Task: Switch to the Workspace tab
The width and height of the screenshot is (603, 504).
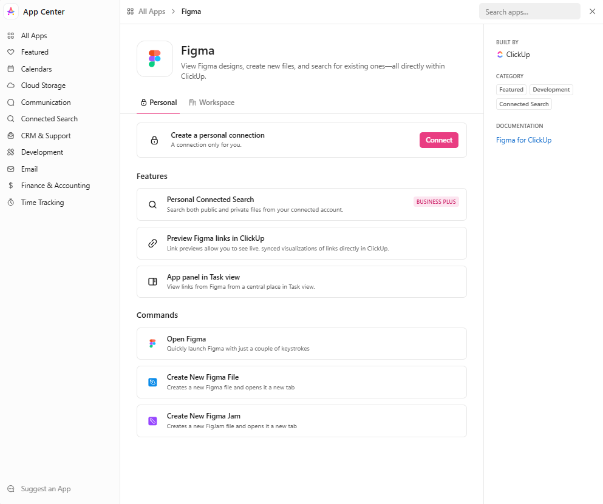Action: 211,102
